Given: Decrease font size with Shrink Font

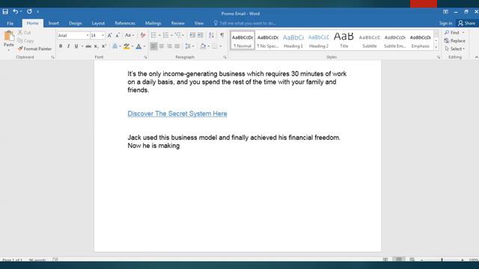Looking at the screenshot, I should 118,35.
